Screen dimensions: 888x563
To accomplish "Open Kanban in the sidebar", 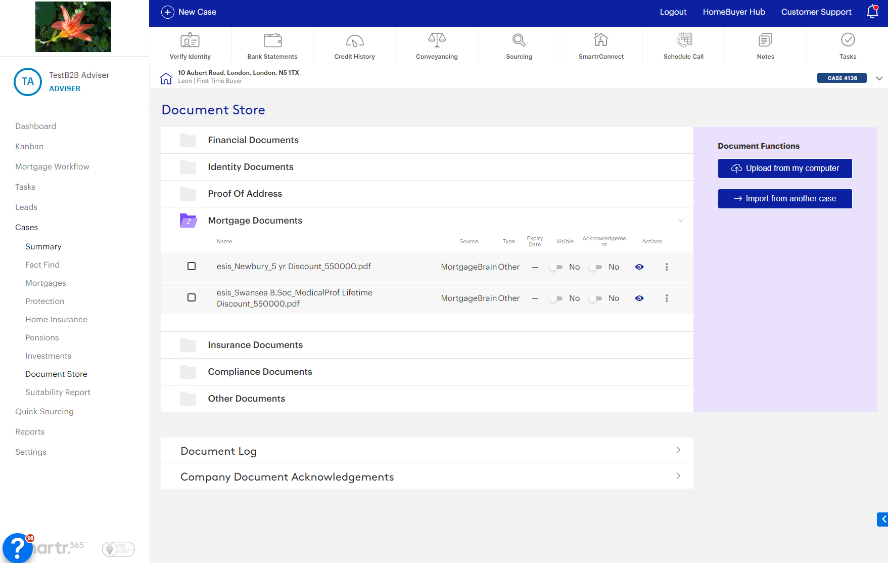I will (x=29, y=147).
